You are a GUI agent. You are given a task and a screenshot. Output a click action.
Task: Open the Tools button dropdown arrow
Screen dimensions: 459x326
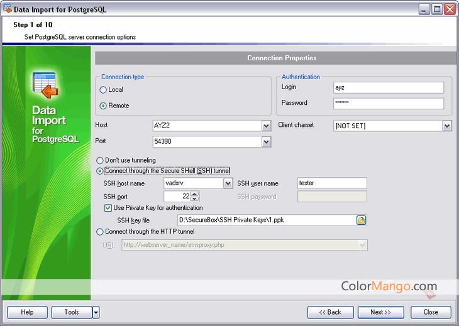[x=96, y=313]
